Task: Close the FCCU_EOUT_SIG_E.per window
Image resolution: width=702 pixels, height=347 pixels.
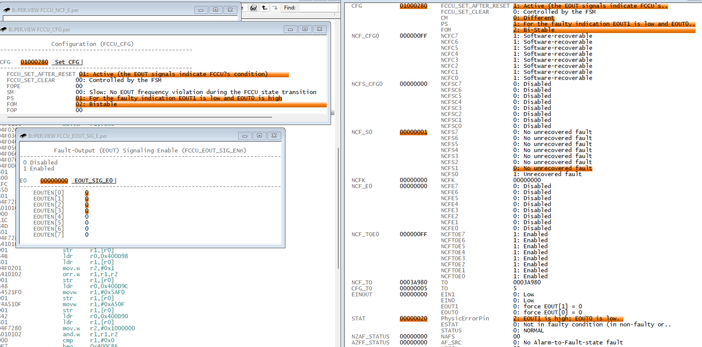Action: pos(274,136)
